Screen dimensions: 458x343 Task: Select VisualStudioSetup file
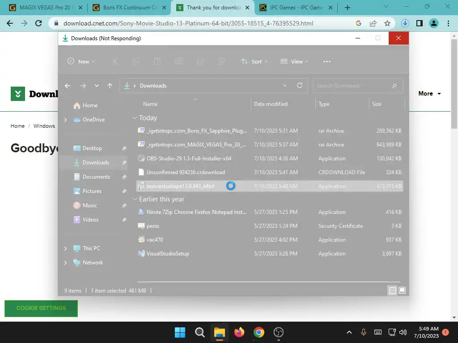tap(270, 254)
